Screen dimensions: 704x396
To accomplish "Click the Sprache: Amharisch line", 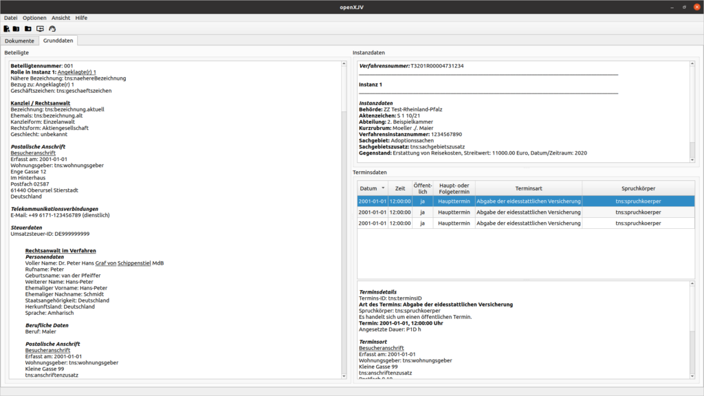I will pos(49,313).
